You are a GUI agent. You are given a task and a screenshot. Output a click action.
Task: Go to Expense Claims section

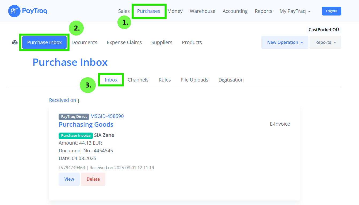[124, 42]
